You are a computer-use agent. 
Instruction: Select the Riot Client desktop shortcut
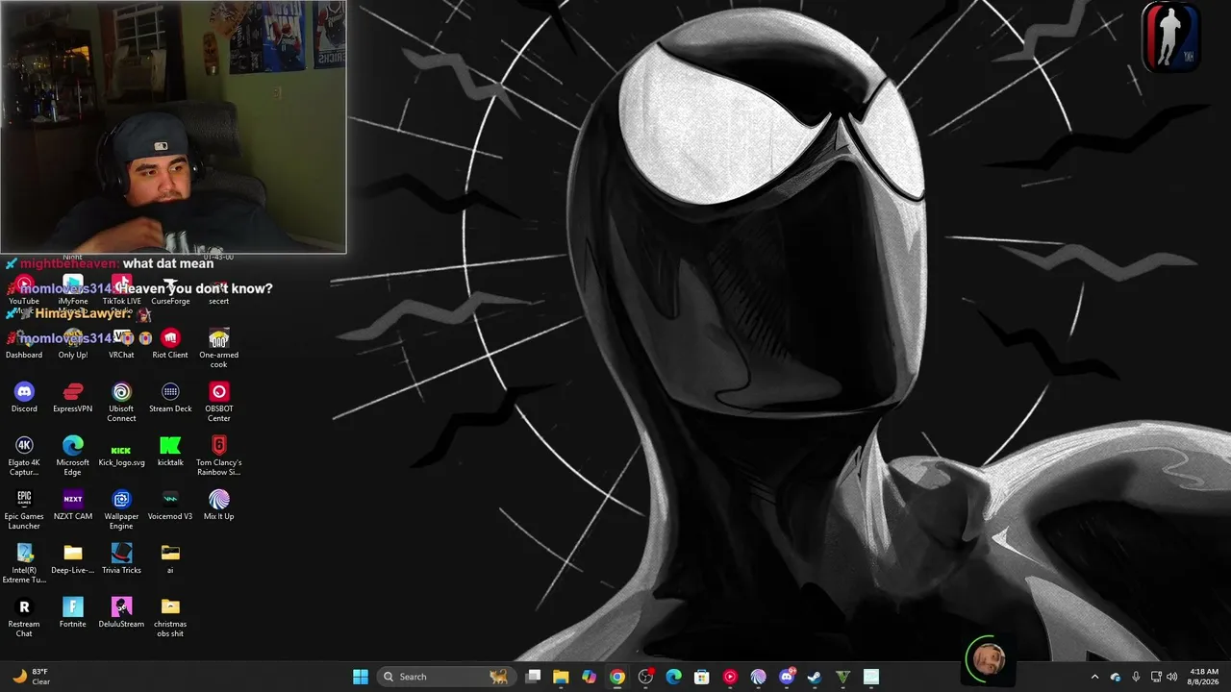[170, 343]
